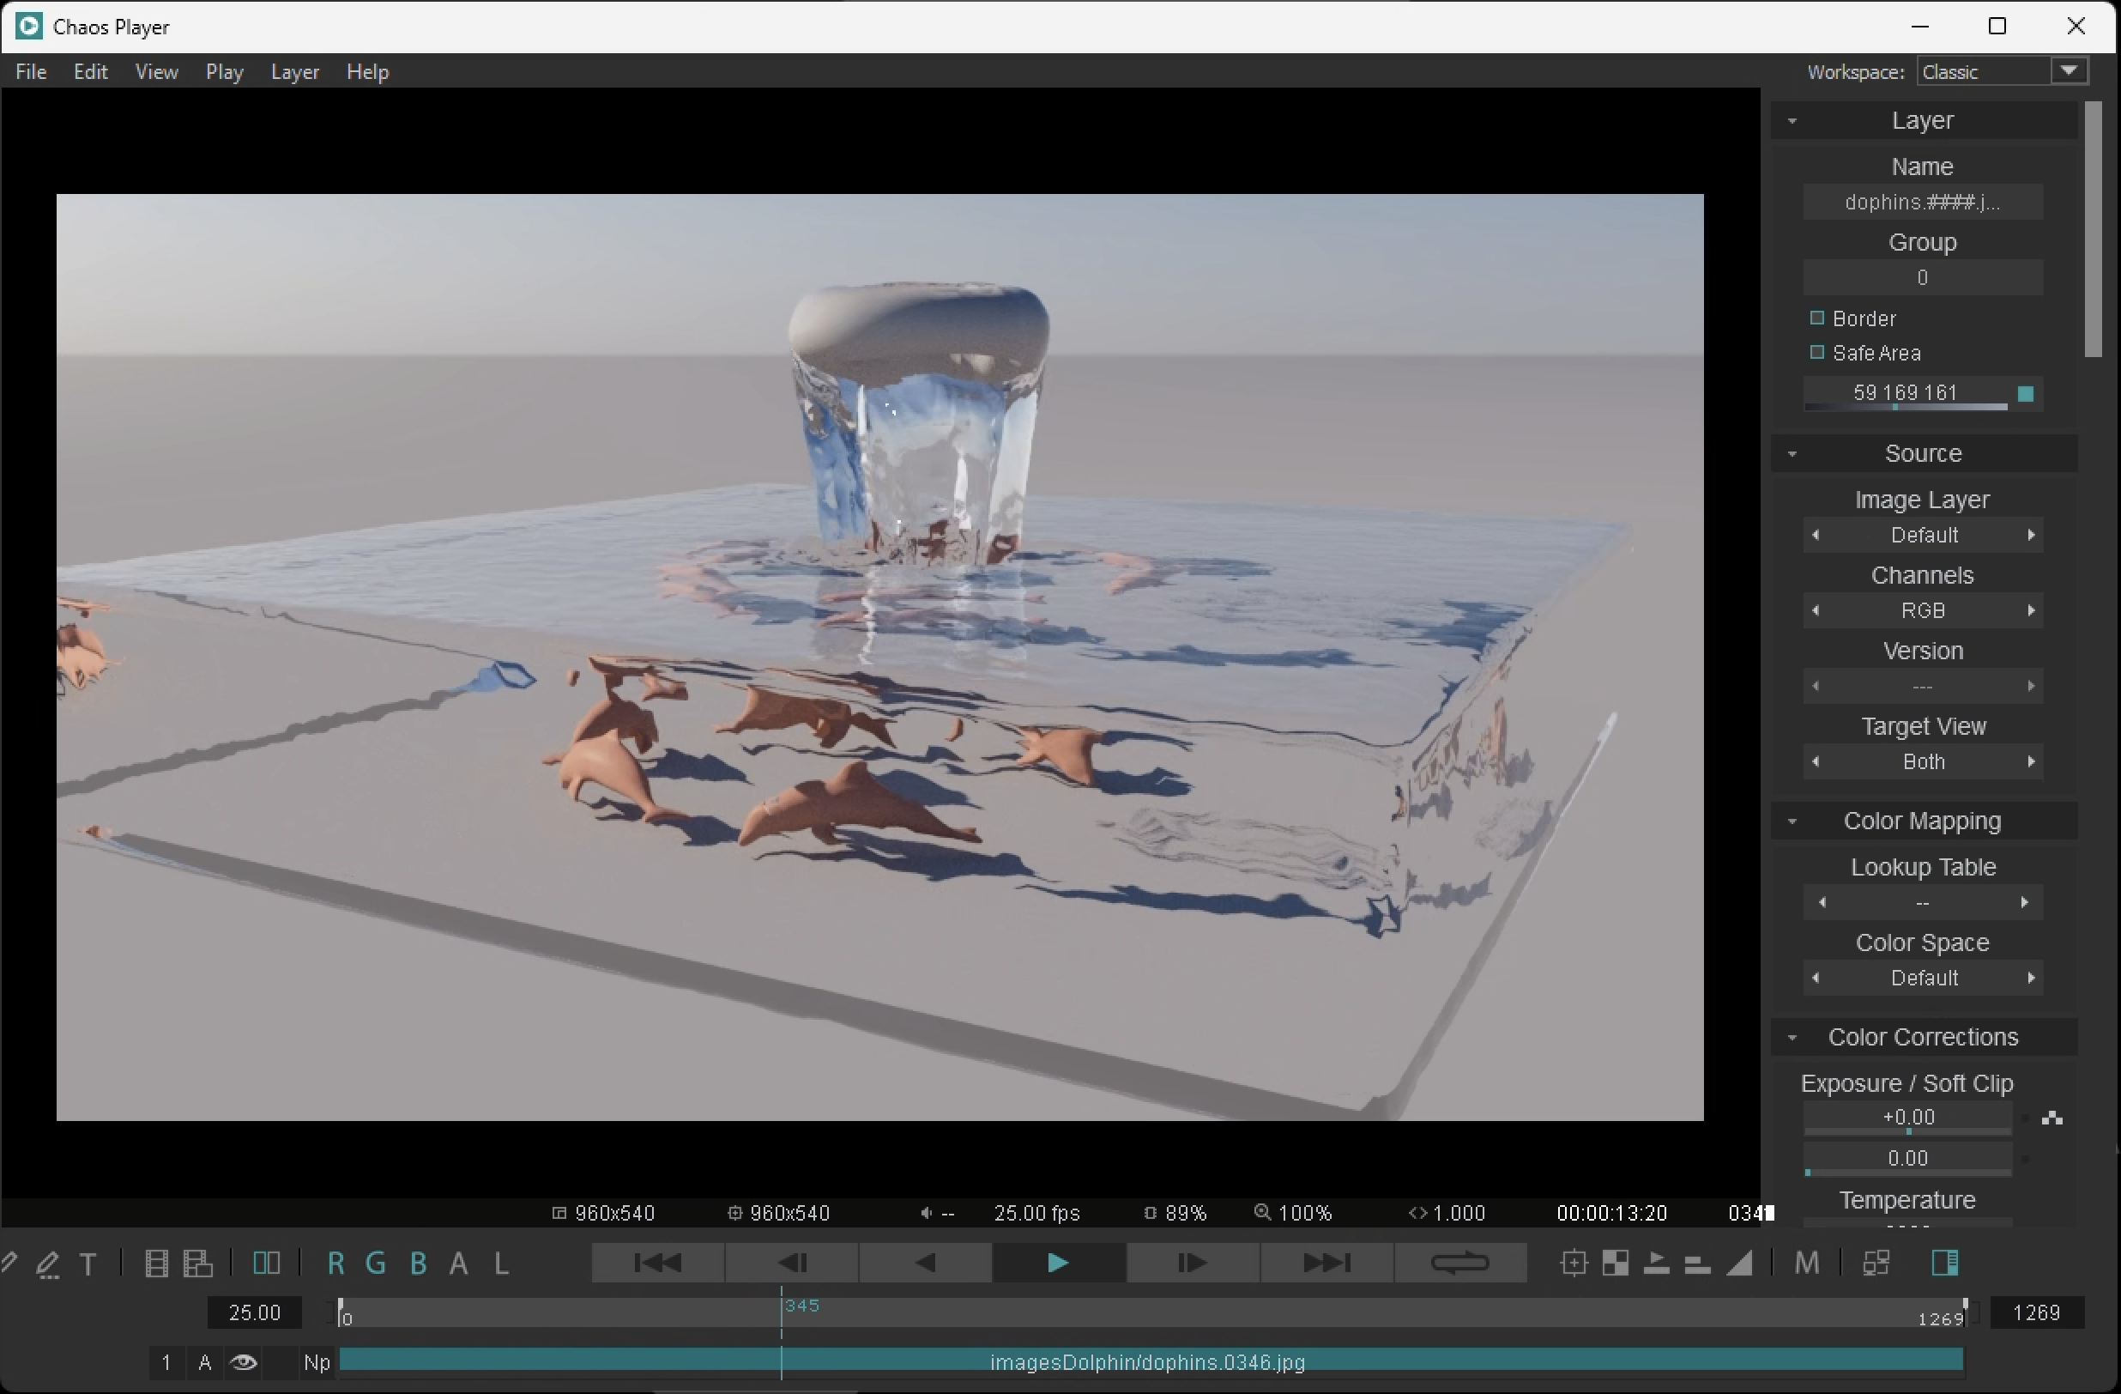This screenshot has height=1394, width=2121.
Task: Toggle the checkerboard background icon
Action: pos(1615,1263)
